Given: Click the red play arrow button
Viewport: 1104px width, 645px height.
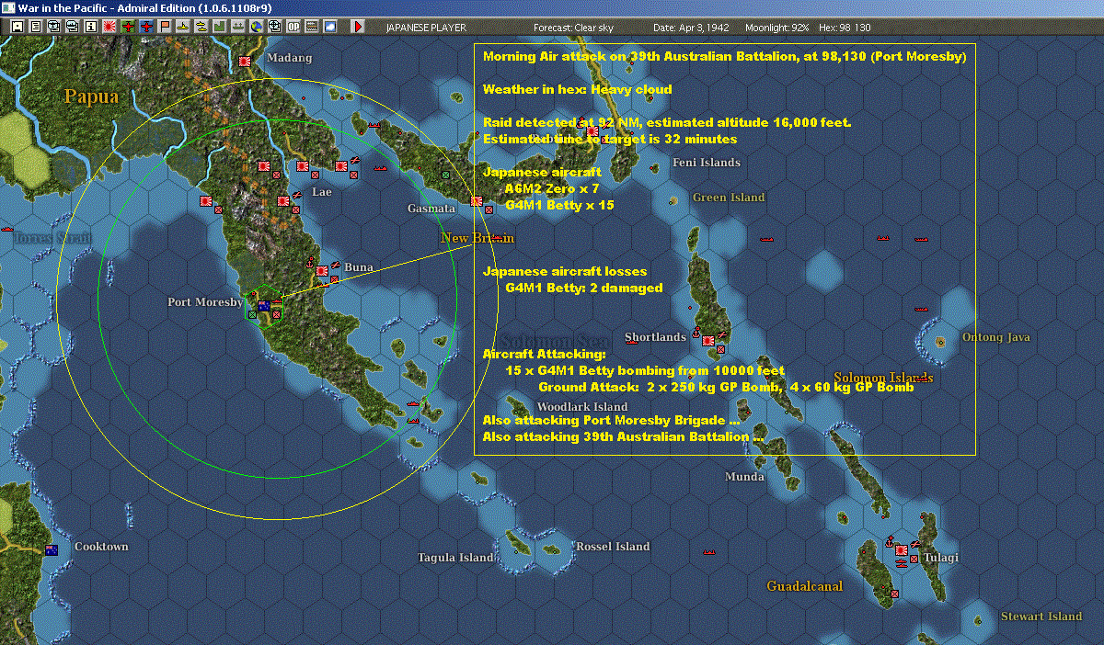Looking at the screenshot, I should pyautogui.click(x=358, y=28).
